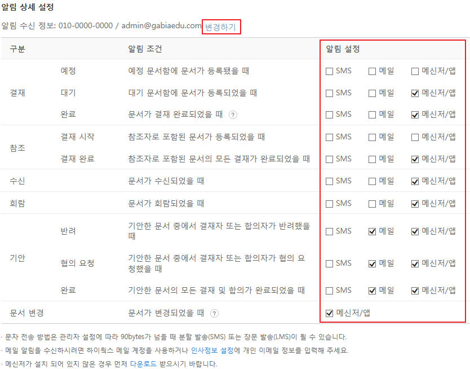Open help icon beside 결재 완료 condition
470x369 pixels.
[233, 115]
